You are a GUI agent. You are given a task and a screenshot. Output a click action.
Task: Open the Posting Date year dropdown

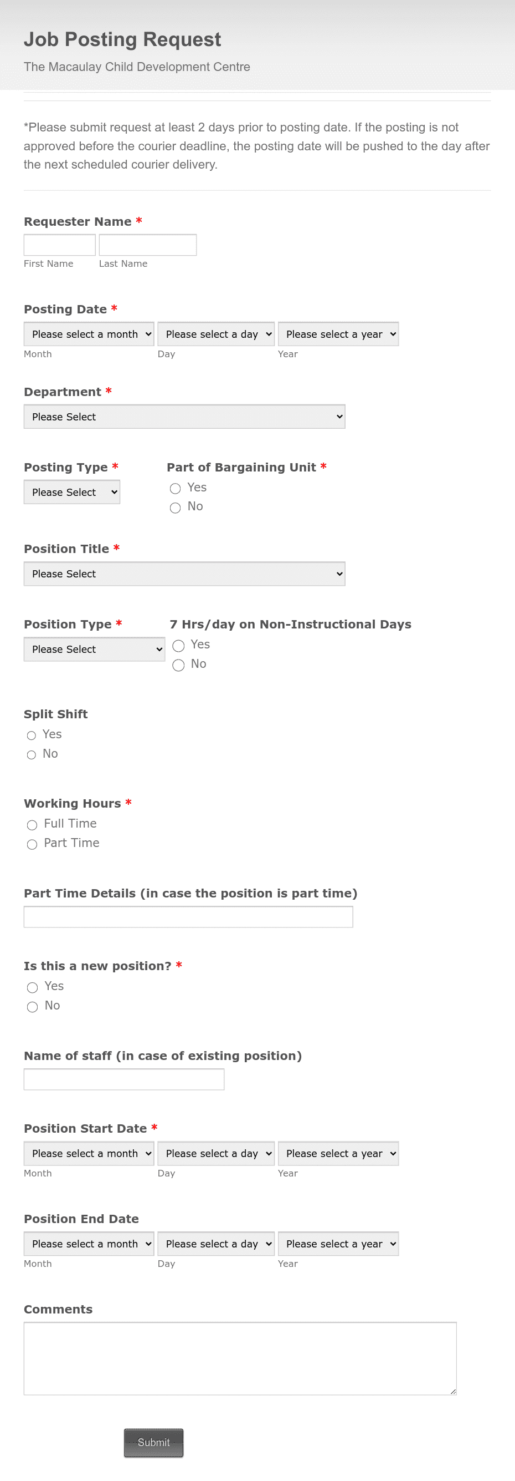click(338, 333)
